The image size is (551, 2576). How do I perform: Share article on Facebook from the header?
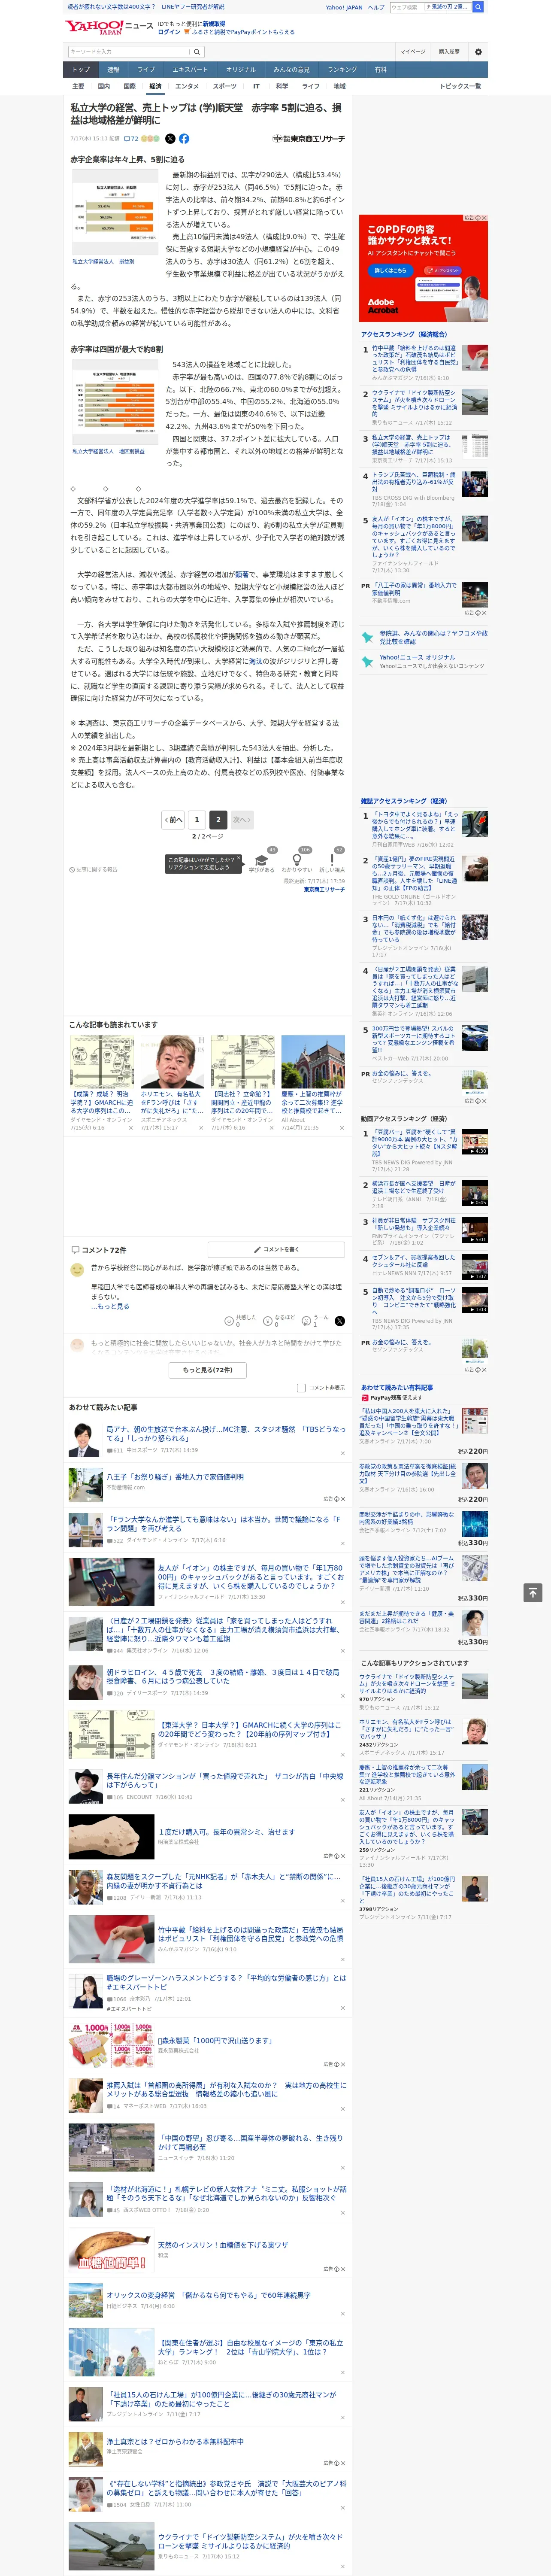184,139
